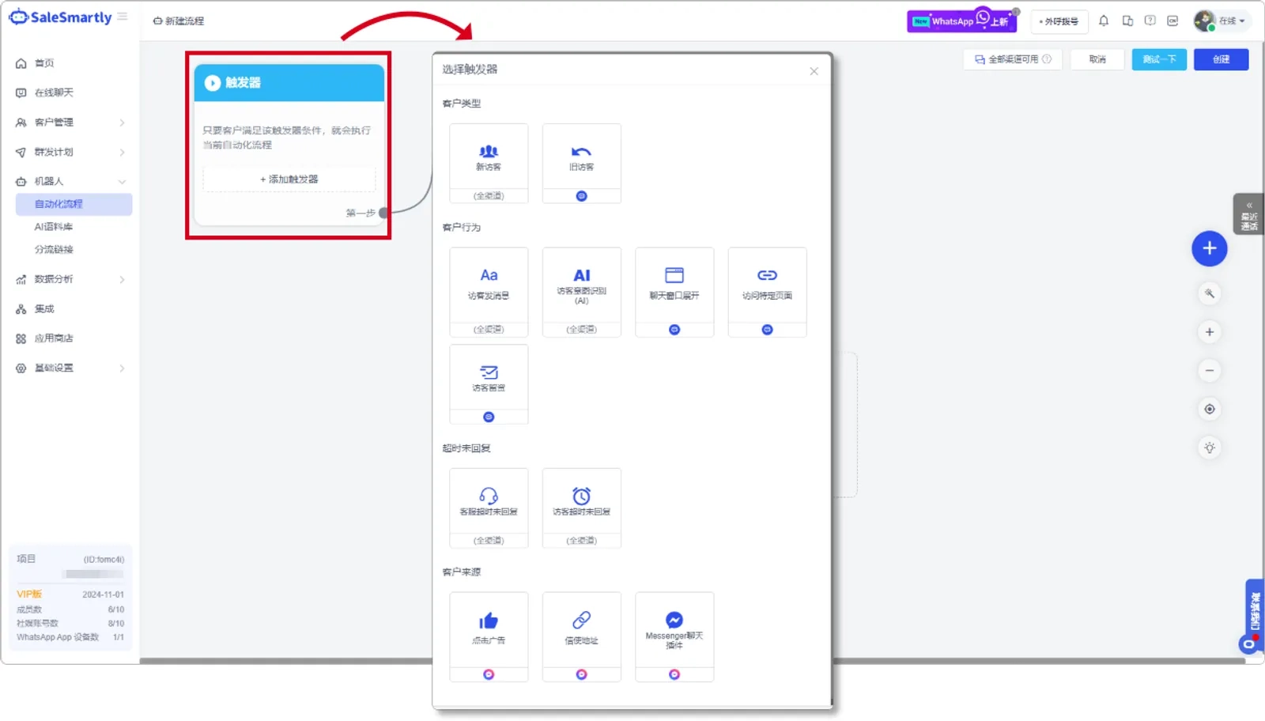Select the Messenger聊天插件 trigger
Screen dimensions: 1265x721
point(674,636)
